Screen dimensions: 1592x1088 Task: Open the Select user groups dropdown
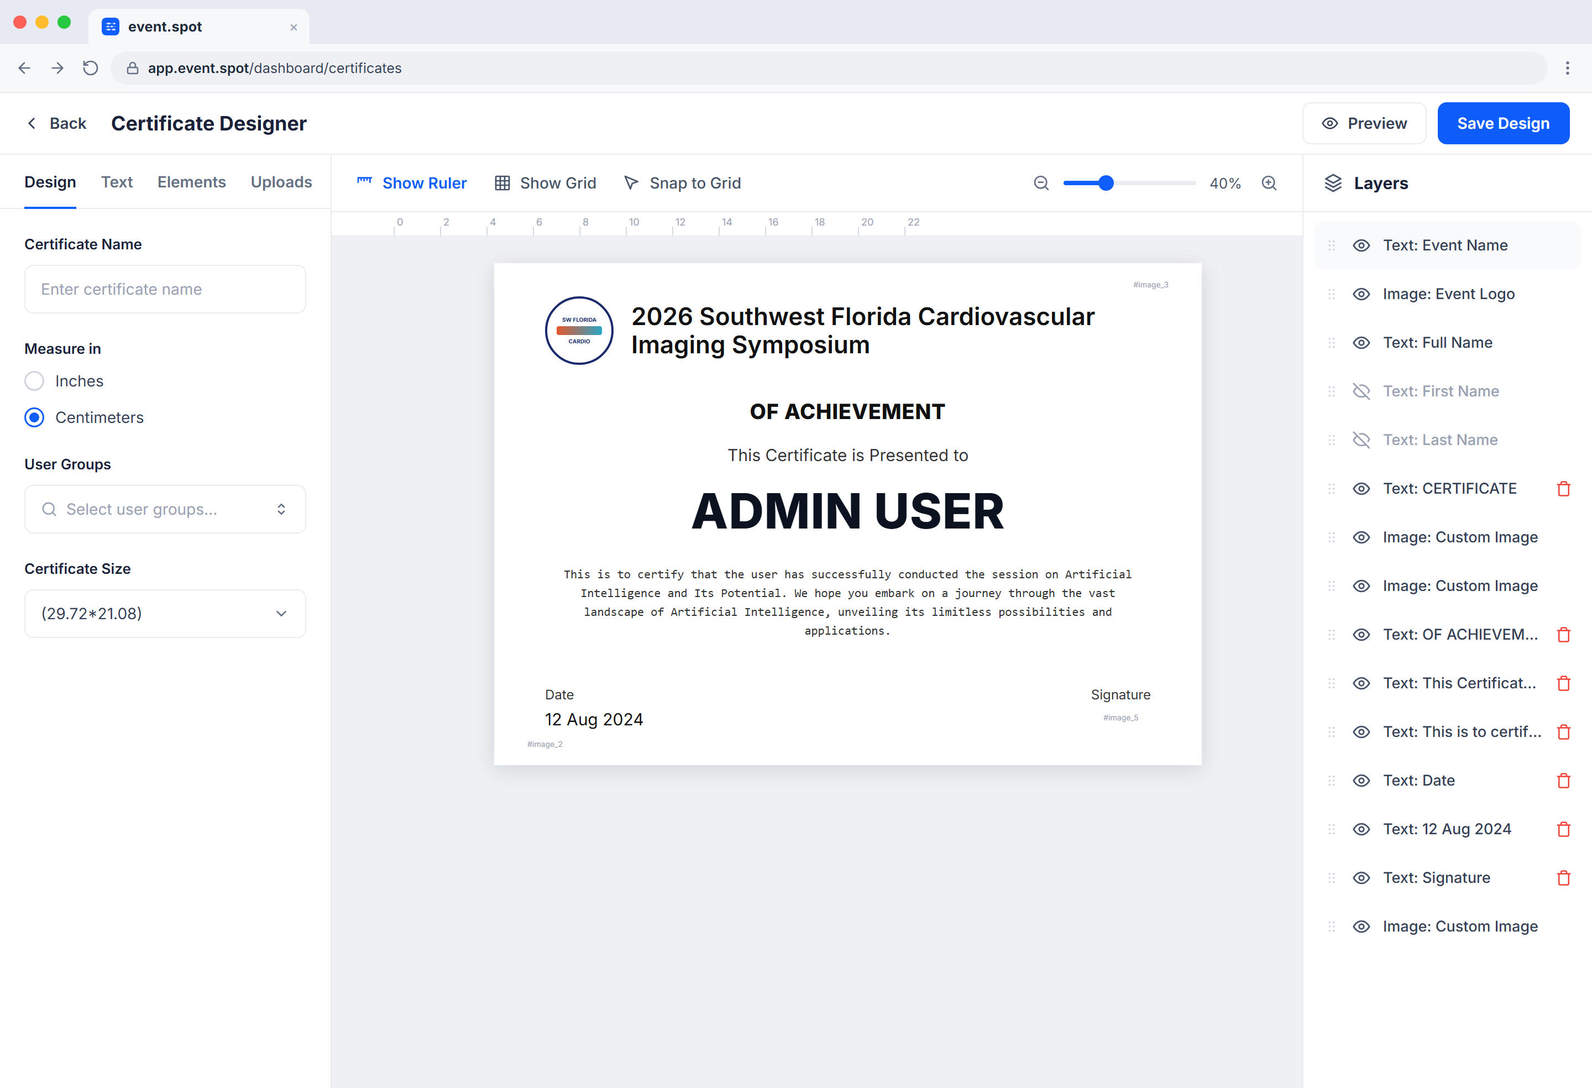165,509
